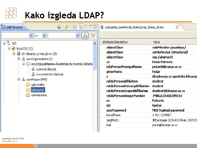Image resolution: width=197 pixels, height=148 pixels.
Task: Collapse the DIT root node
Action: pyautogui.click(x=4, y=43)
